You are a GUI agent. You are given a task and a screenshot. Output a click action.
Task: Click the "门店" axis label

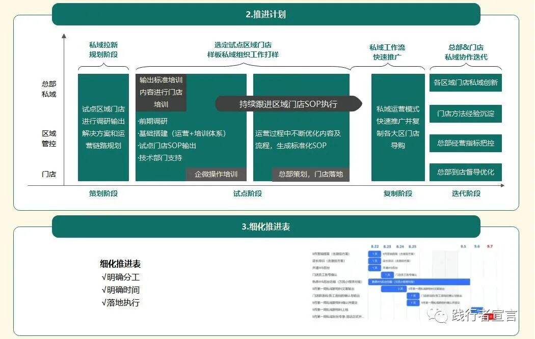click(x=49, y=174)
